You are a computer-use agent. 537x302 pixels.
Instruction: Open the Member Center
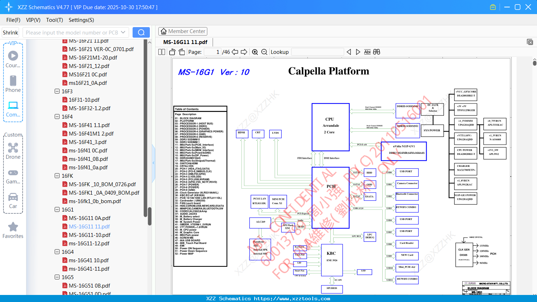183,31
